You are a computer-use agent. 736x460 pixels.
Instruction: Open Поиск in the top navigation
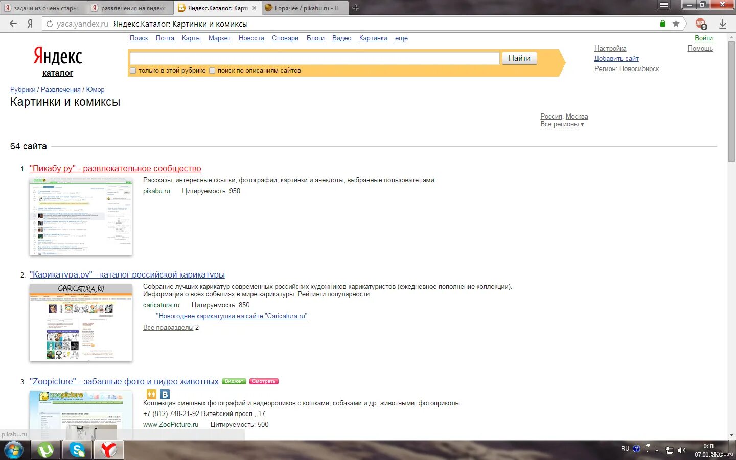pyautogui.click(x=139, y=38)
